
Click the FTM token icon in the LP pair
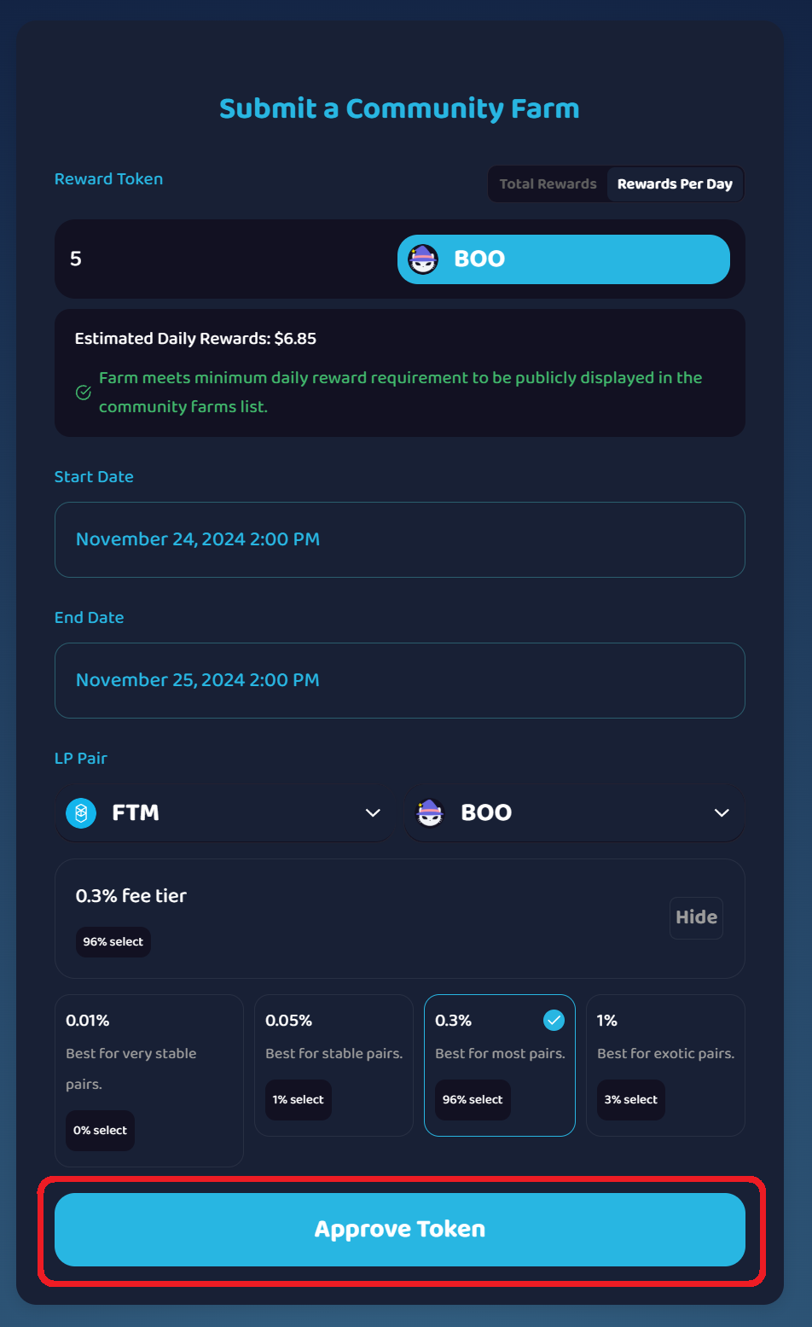80,812
